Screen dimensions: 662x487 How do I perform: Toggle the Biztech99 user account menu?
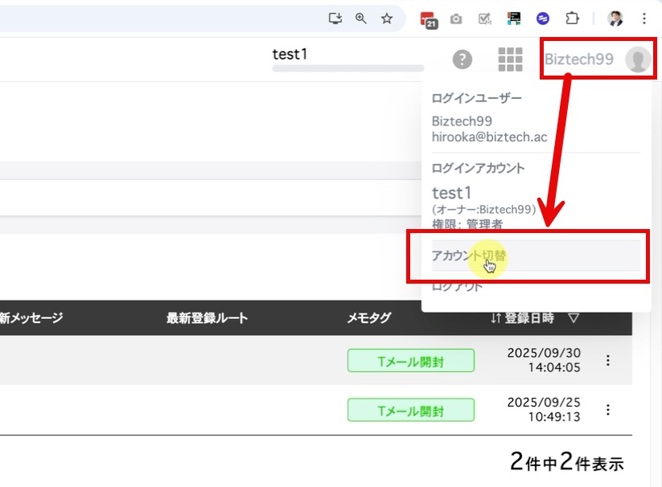click(596, 59)
